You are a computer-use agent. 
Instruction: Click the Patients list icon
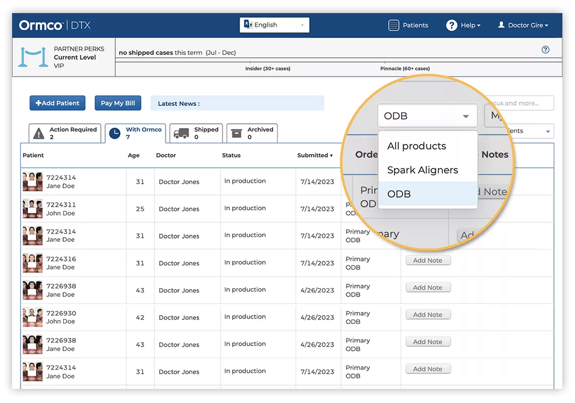click(393, 25)
